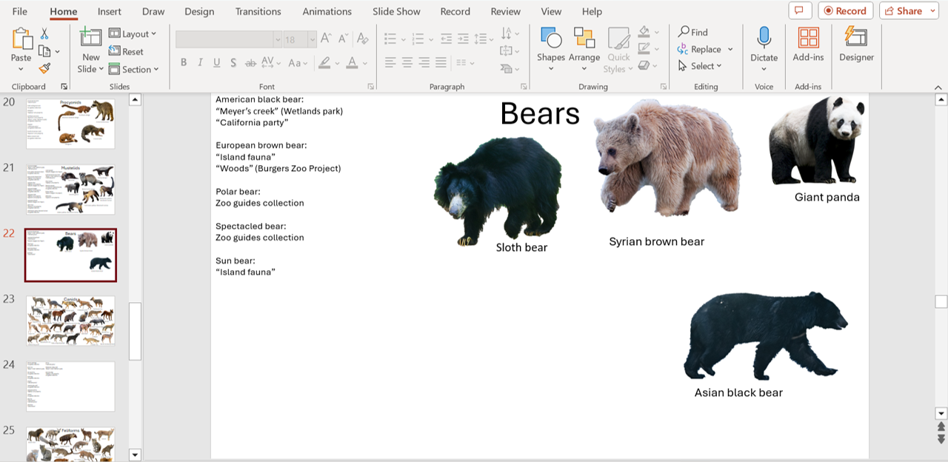Start Dictate voice input
This screenshot has height=462, width=948.
(764, 44)
